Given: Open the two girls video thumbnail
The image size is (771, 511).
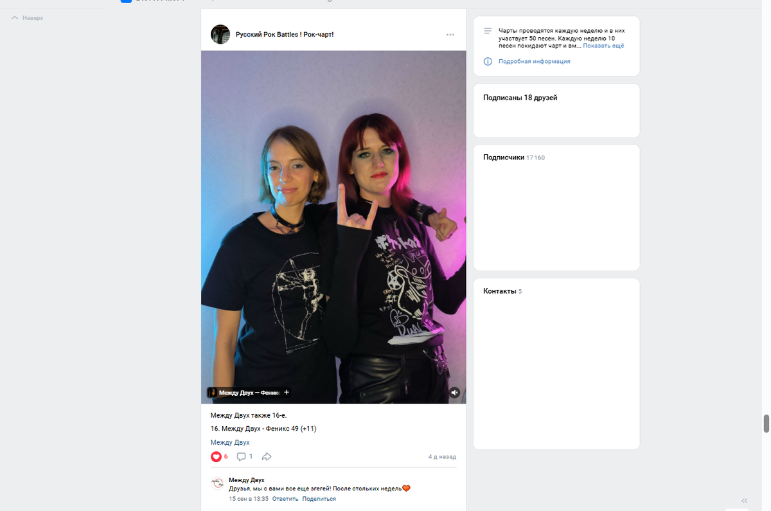Looking at the screenshot, I should [333, 227].
